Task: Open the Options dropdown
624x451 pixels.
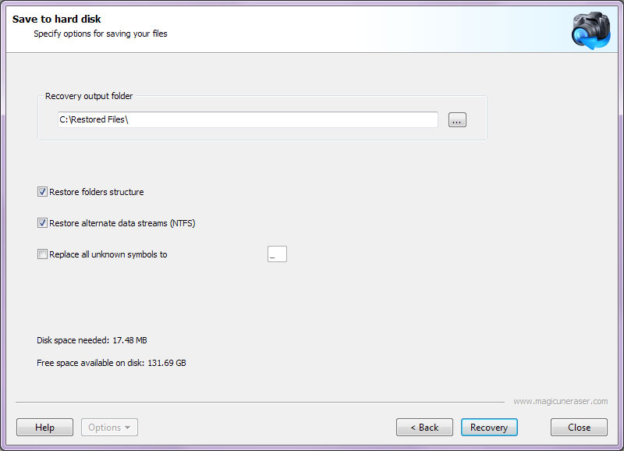Action: pos(108,427)
